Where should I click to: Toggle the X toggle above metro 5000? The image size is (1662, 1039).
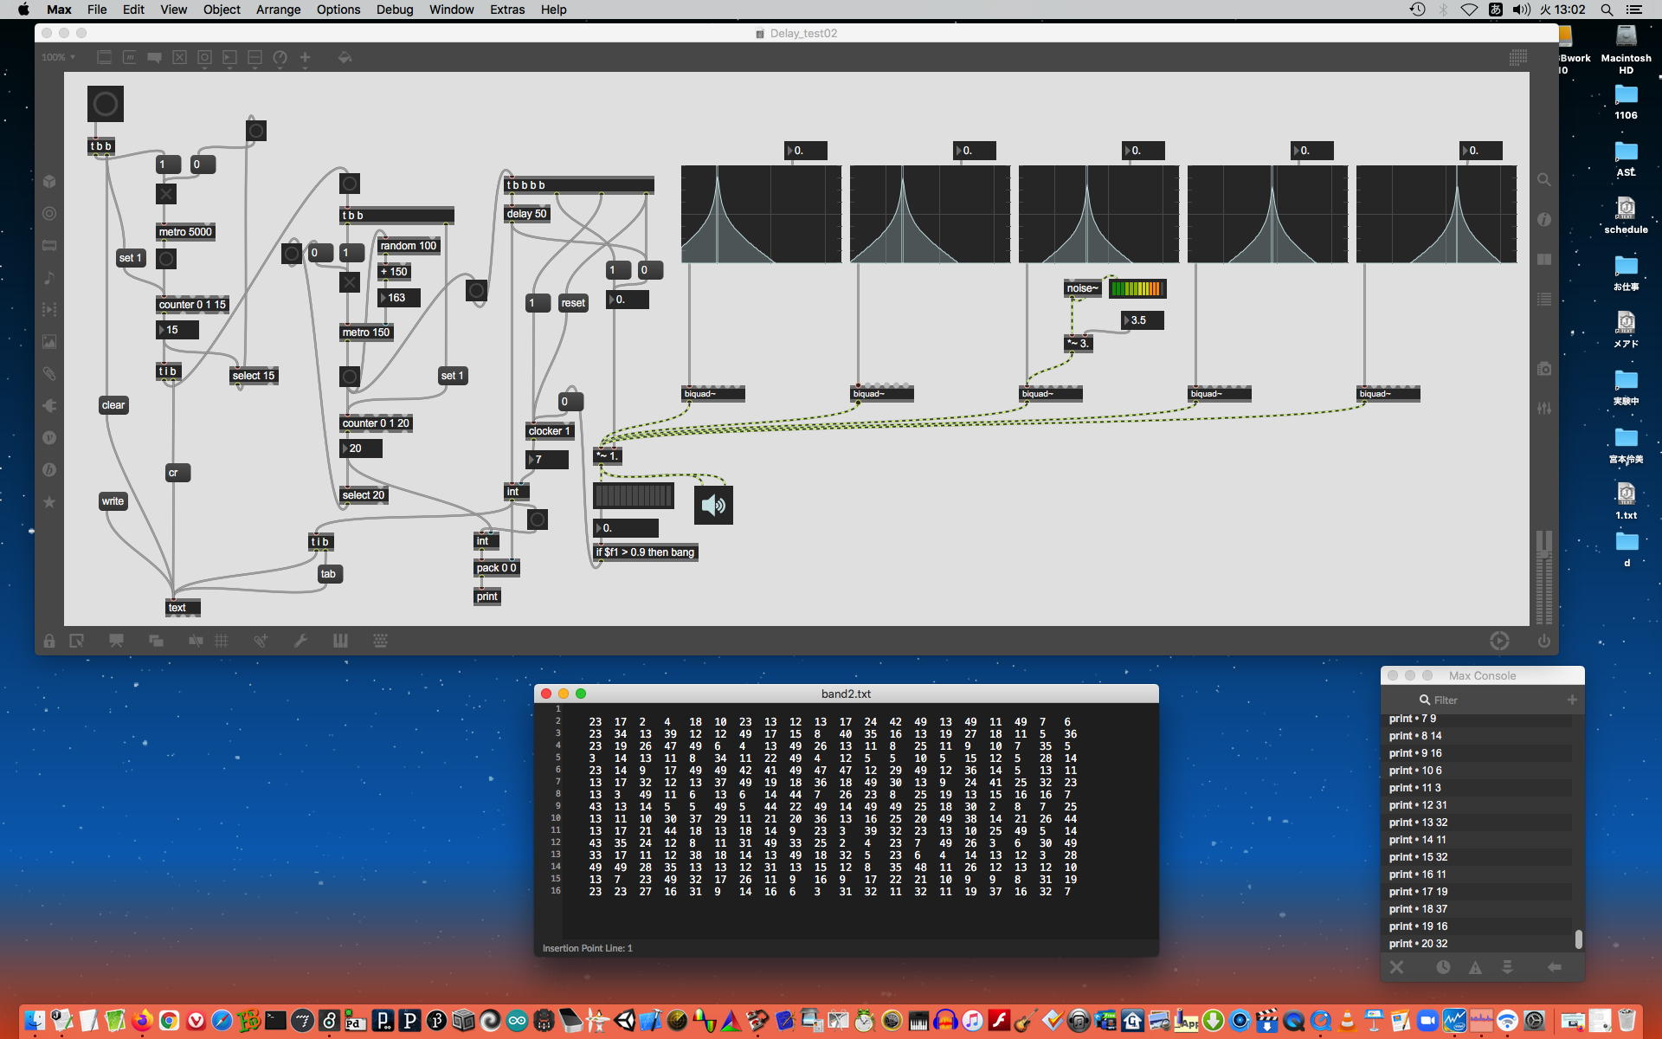tap(166, 194)
